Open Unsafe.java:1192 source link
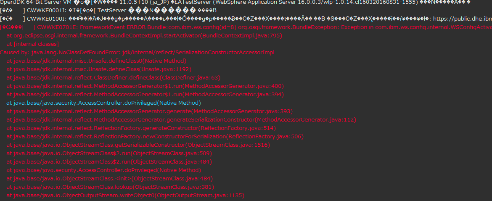This screenshot has width=492, height=201. tap(165, 69)
